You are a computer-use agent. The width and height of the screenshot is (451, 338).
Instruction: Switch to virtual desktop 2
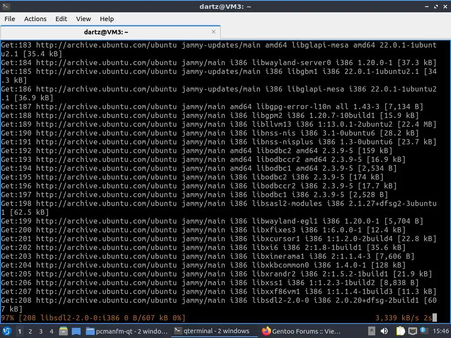30,331
